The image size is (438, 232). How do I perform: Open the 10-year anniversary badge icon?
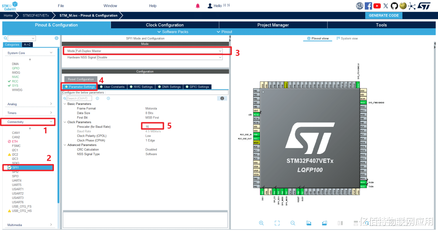pyautogui.click(x=359, y=6)
